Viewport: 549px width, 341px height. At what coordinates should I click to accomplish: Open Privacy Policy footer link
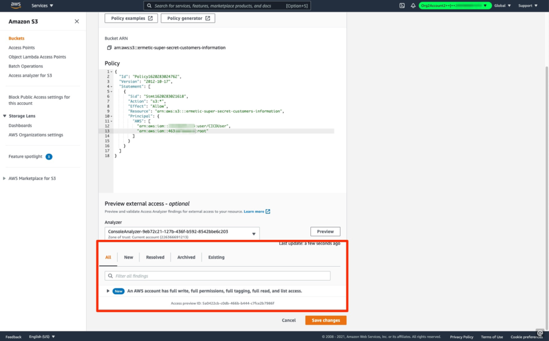point(462,337)
